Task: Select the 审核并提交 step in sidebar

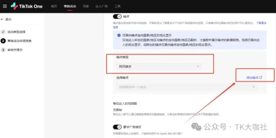Action: [15, 50]
